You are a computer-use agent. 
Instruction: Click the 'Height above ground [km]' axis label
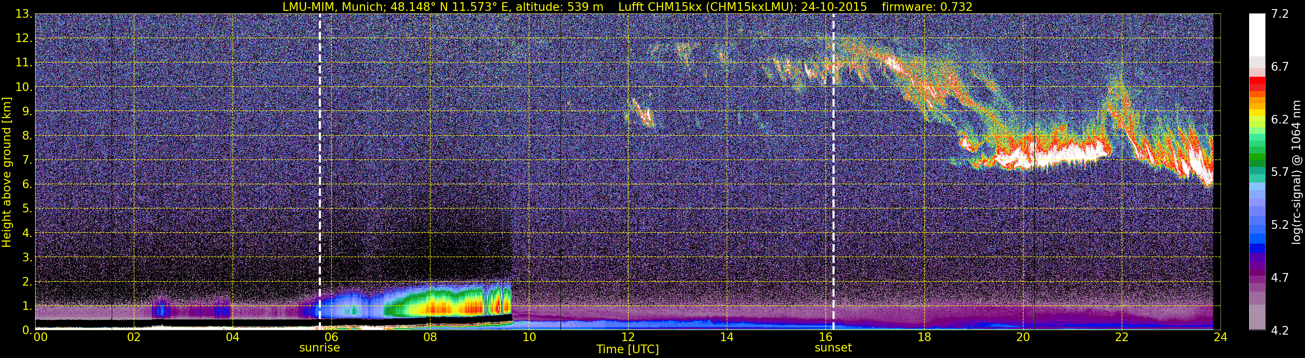point(6,172)
